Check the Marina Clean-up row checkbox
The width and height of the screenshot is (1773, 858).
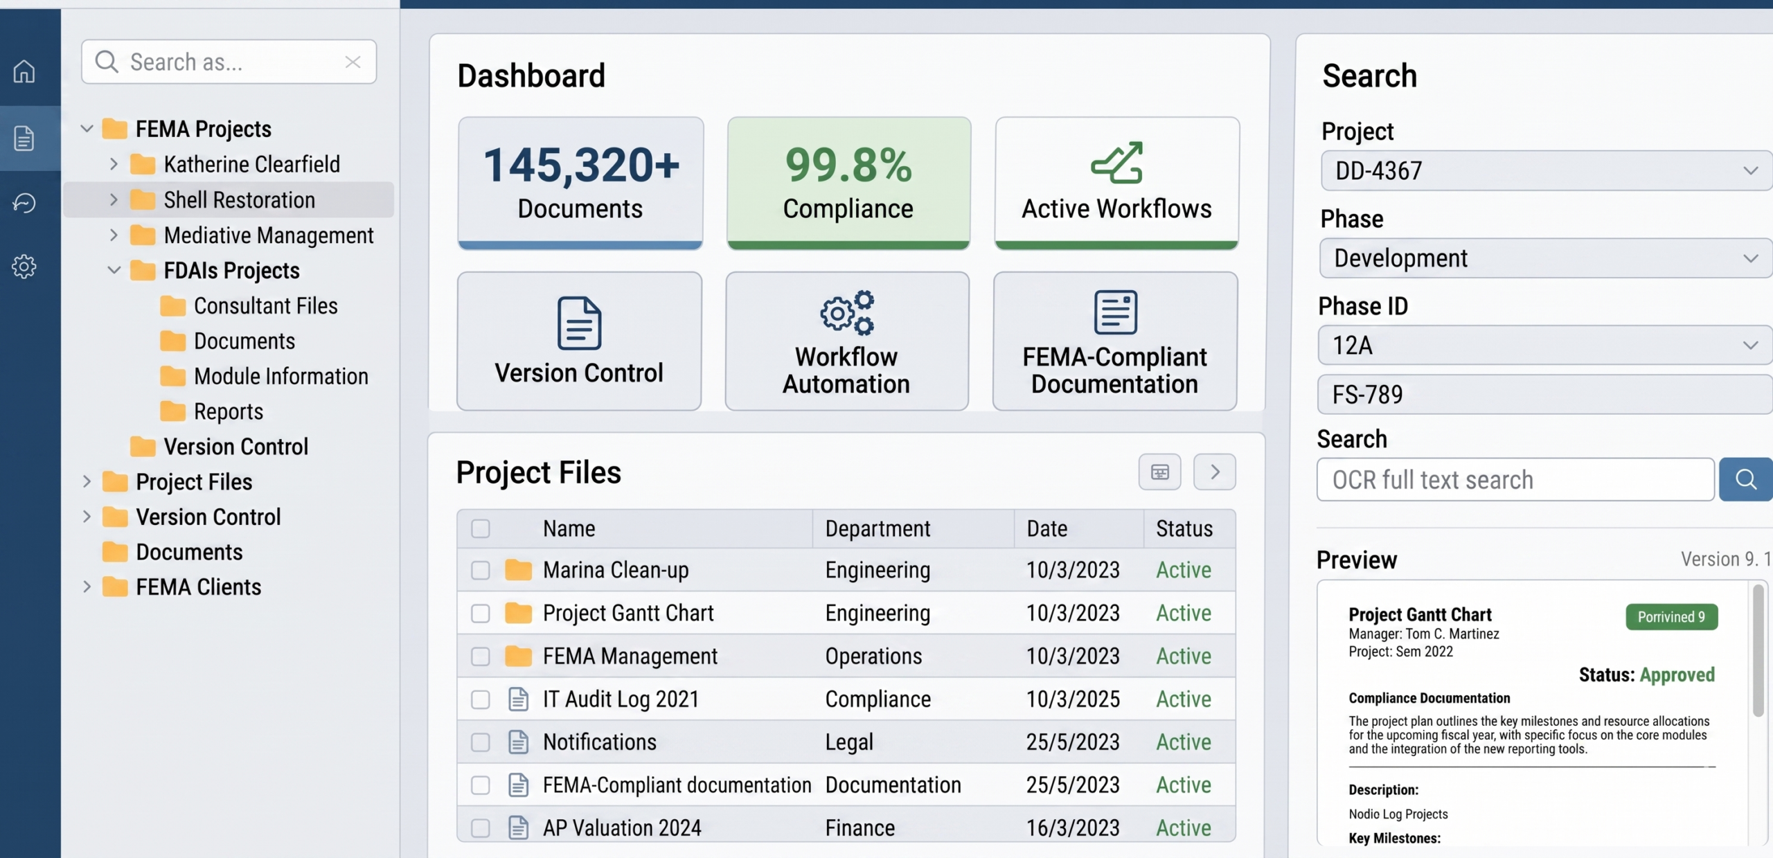pos(480,570)
